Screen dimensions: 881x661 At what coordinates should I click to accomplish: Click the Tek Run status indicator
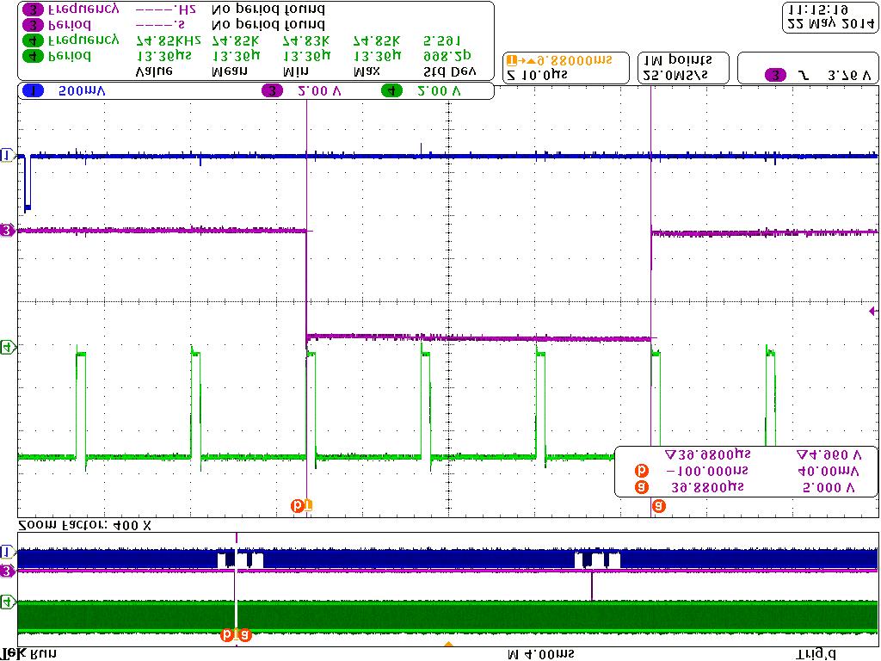(x=28, y=654)
